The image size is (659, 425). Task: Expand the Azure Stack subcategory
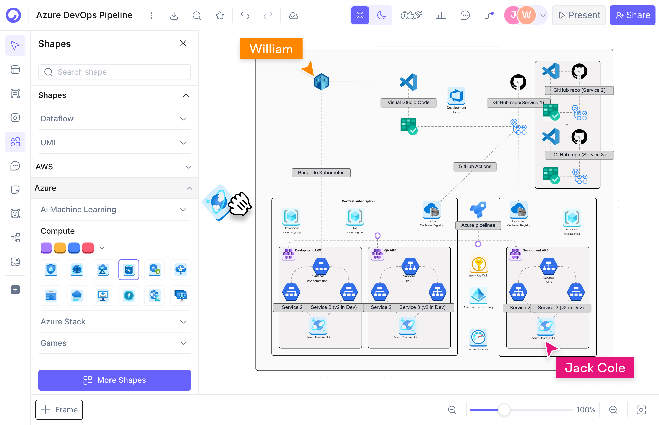point(115,322)
